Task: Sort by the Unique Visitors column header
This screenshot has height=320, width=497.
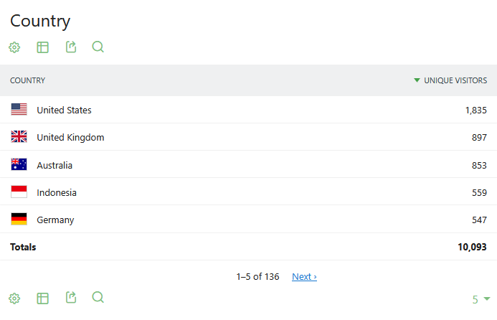Action: point(455,80)
